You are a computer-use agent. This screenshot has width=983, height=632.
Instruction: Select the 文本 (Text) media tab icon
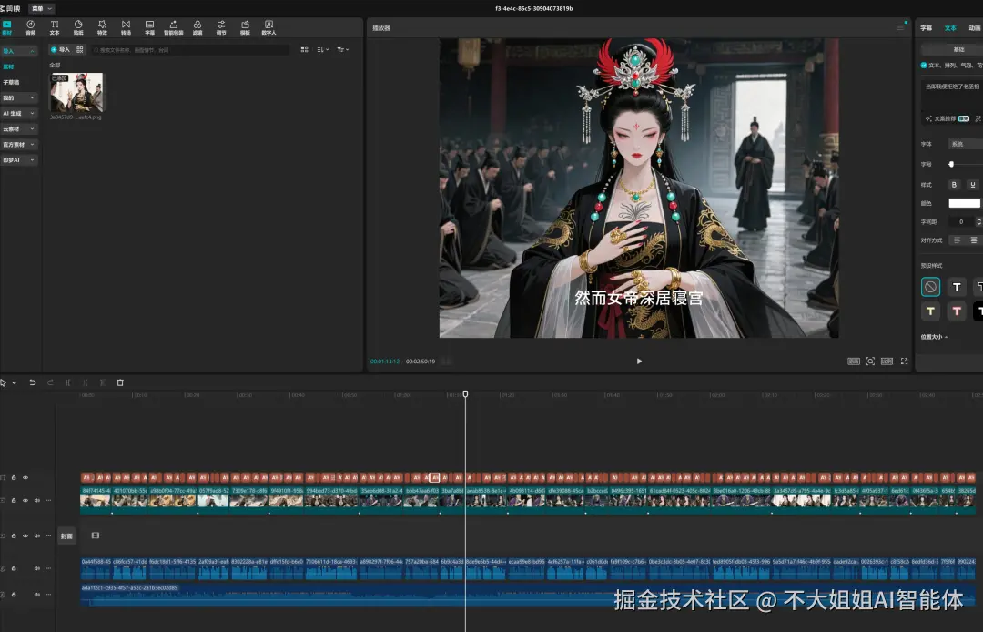pos(55,26)
